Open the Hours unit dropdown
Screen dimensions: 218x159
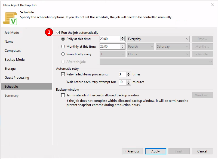158,54
